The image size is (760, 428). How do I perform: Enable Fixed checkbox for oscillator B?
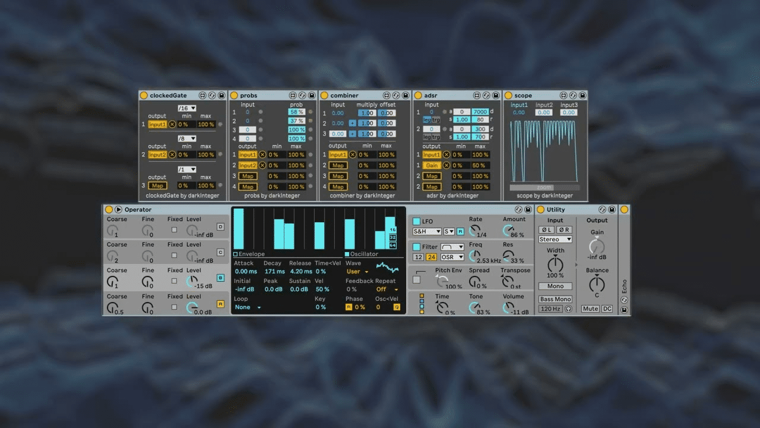pos(174,281)
